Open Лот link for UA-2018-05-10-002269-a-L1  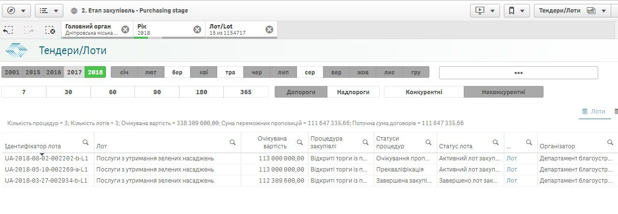pos(512,169)
